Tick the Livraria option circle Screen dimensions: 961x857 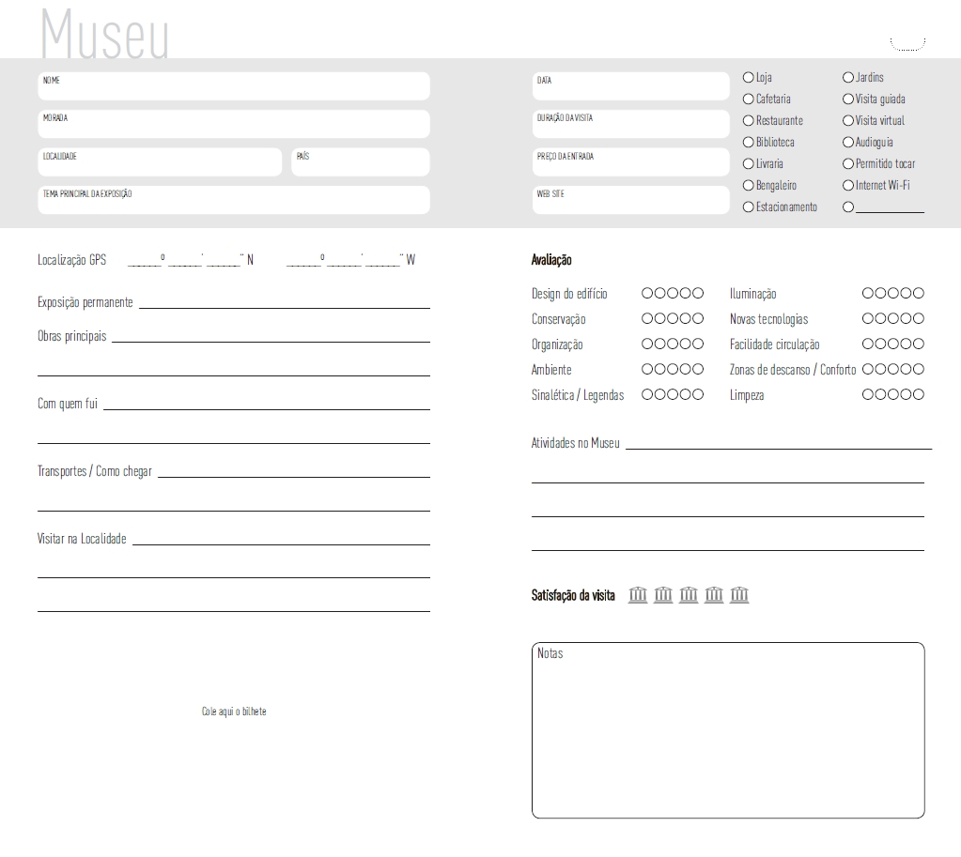tap(748, 163)
